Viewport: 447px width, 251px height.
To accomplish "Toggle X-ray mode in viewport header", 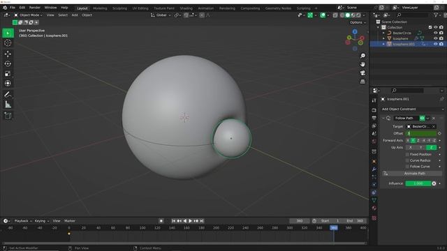I will pos(335,15).
